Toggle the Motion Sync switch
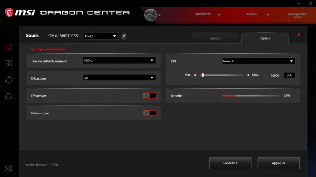The height and width of the screenshot is (177, 316). tap(150, 113)
